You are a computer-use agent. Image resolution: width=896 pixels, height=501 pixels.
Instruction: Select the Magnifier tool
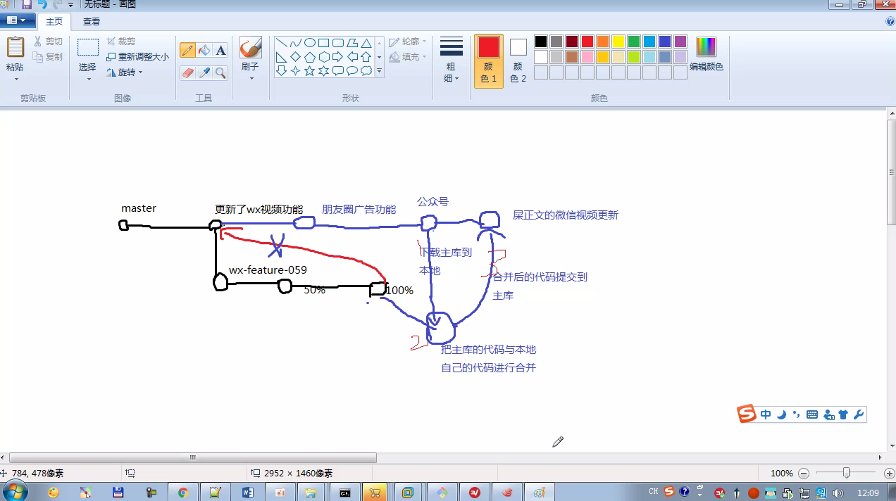point(220,72)
